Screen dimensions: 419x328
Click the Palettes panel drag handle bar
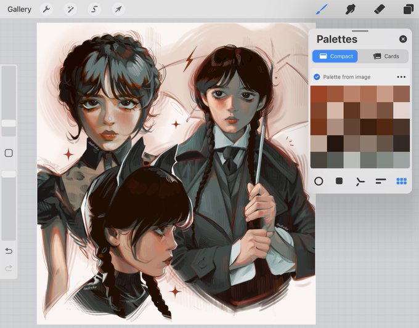pyautogui.click(x=360, y=31)
